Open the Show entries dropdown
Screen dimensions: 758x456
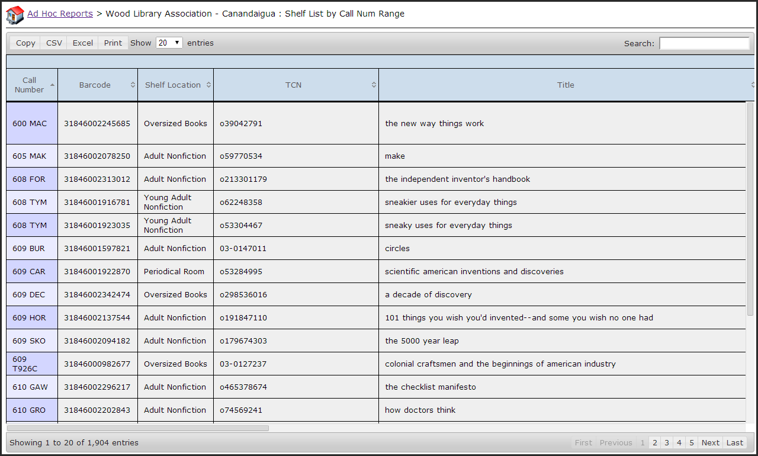(169, 43)
